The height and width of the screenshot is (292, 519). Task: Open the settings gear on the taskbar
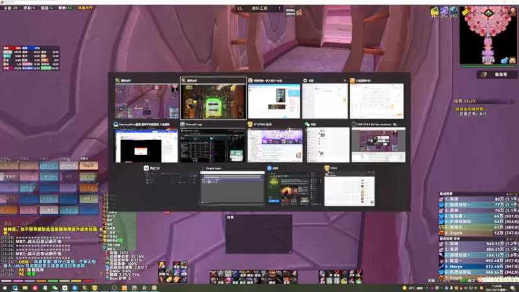pyautogui.click(x=144, y=288)
